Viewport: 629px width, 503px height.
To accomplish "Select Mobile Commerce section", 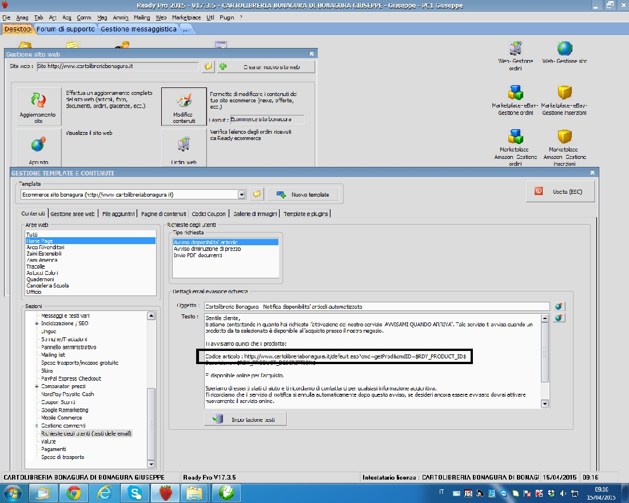I will tap(61, 418).
